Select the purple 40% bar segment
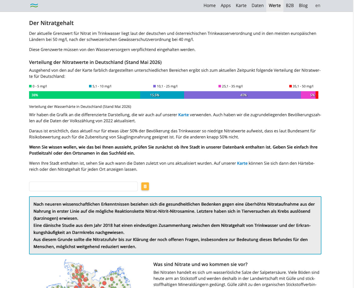The height and width of the screenshot is (288, 354). pyautogui.click(x=242, y=95)
